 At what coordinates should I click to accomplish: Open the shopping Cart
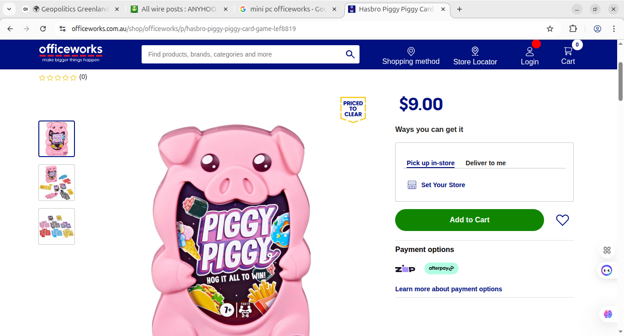[x=568, y=56]
